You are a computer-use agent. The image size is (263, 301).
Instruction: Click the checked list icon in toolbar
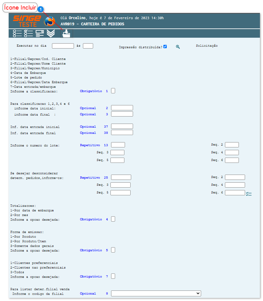point(28,33)
